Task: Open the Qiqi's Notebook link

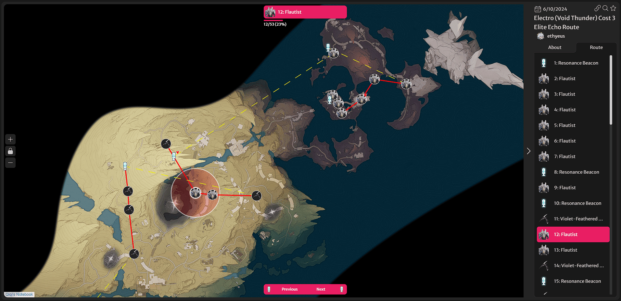Action: pos(19,295)
